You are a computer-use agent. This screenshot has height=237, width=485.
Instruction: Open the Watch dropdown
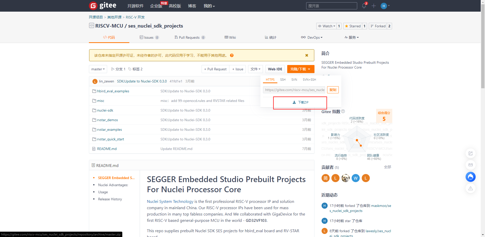click(x=326, y=26)
